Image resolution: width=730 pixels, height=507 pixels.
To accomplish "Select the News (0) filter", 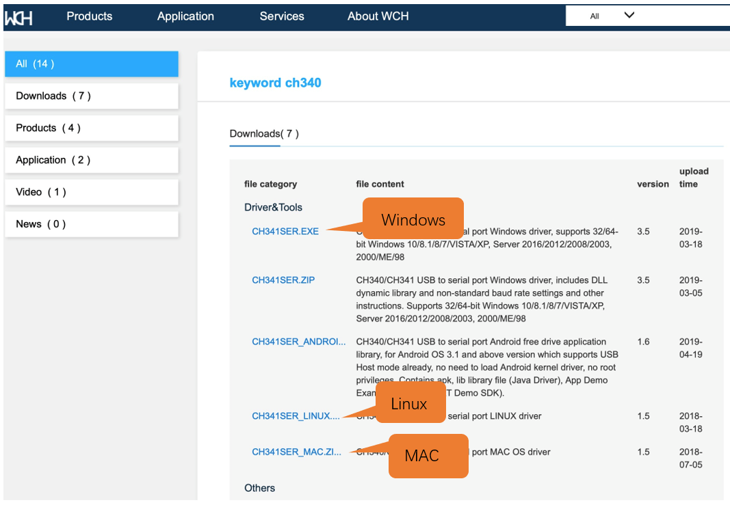I will (92, 224).
